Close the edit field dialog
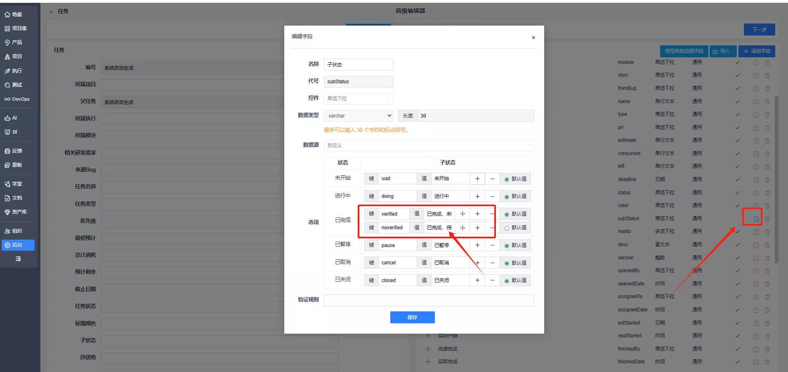Image resolution: width=788 pixels, height=372 pixels. point(533,38)
